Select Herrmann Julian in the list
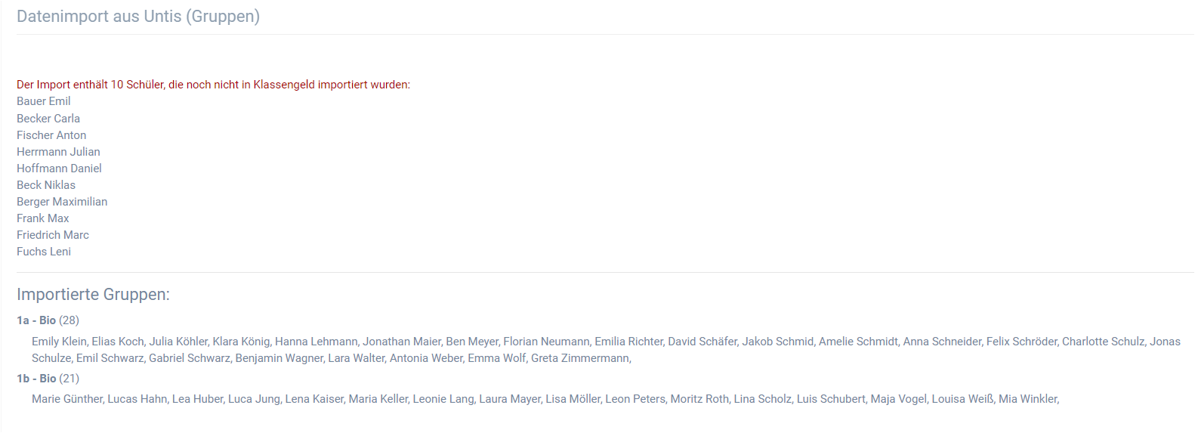This screenshot has height=433, width=1195. 58,152
